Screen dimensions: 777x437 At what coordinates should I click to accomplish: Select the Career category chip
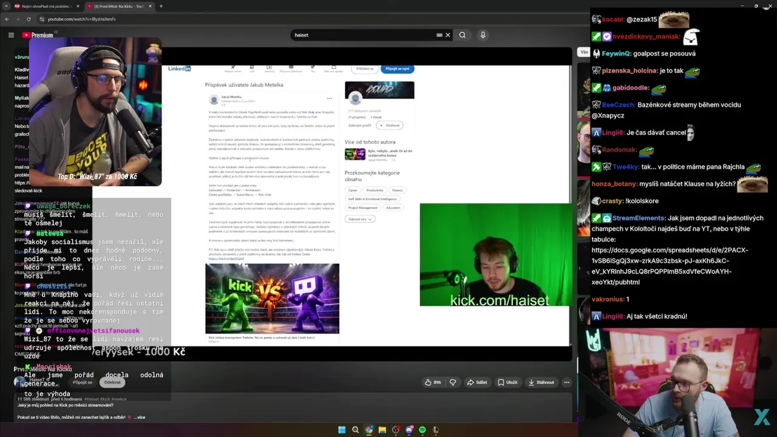[x=353, y=191]
